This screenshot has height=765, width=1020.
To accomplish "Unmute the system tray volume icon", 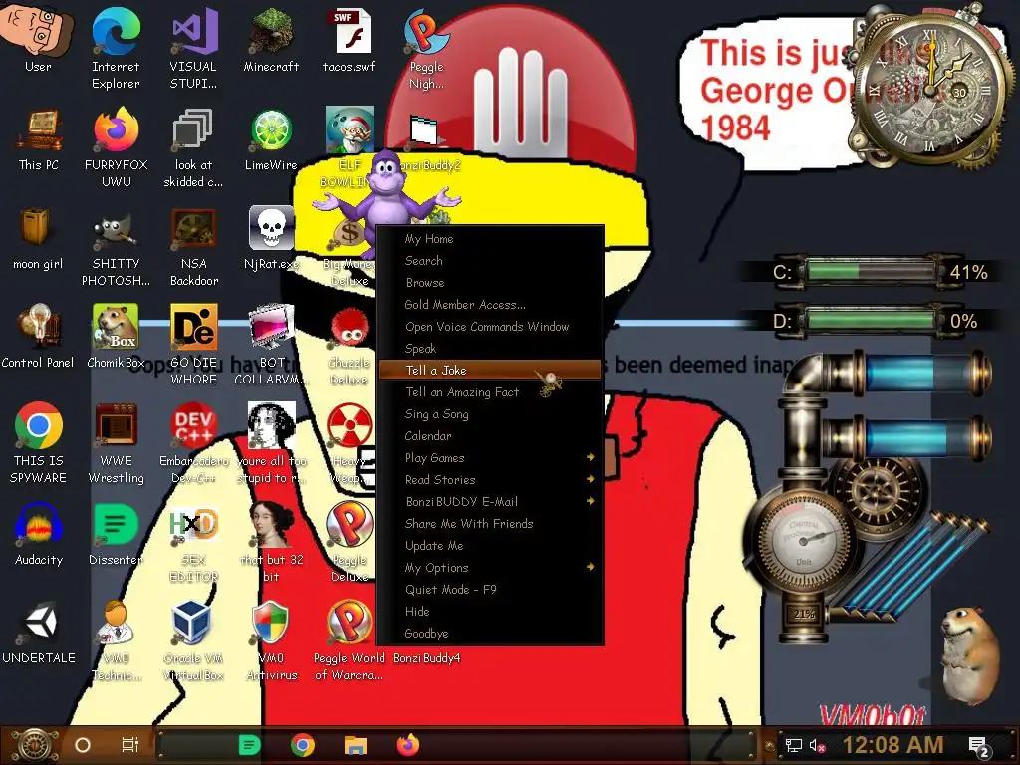I will point(818,745).
